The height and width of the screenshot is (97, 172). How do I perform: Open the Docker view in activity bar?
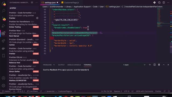pos(3,48)
